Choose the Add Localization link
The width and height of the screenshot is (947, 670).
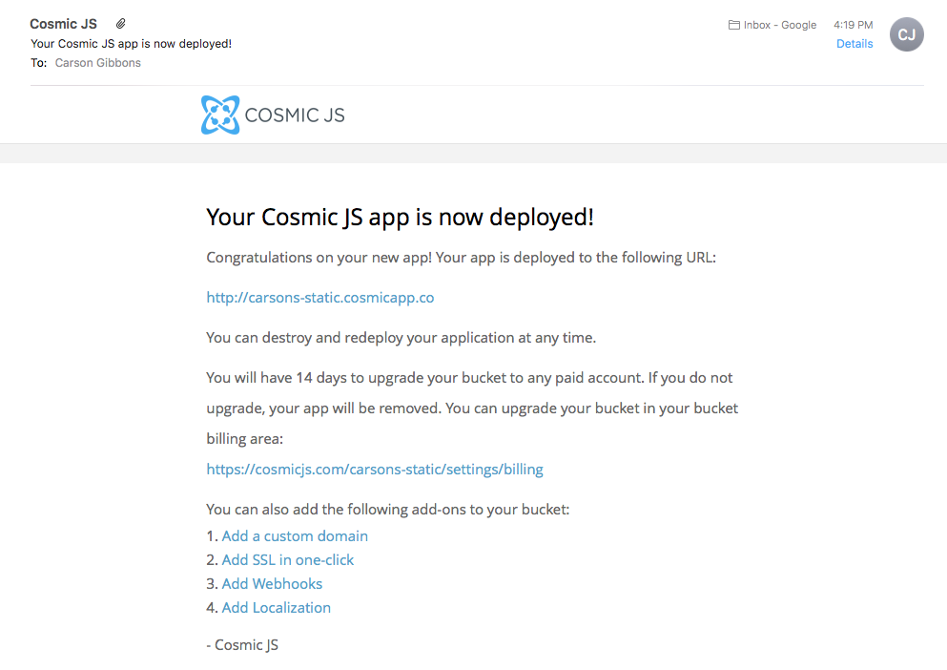tap(277, 608)
